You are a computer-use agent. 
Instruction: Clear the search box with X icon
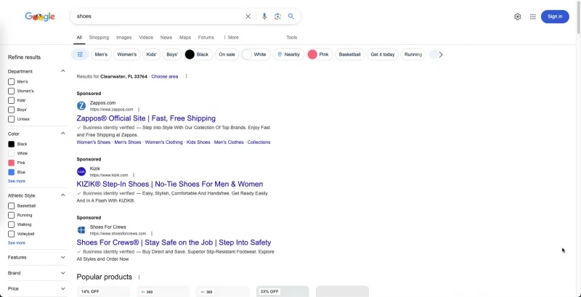[248, 16]
